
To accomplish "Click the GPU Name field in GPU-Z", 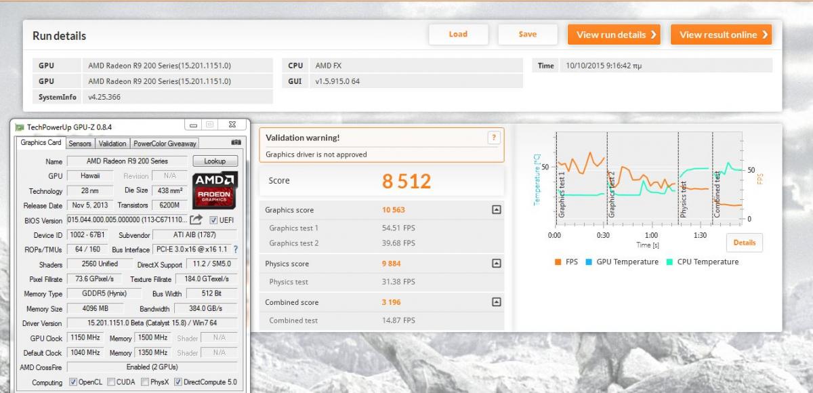I will click(127, 161).
